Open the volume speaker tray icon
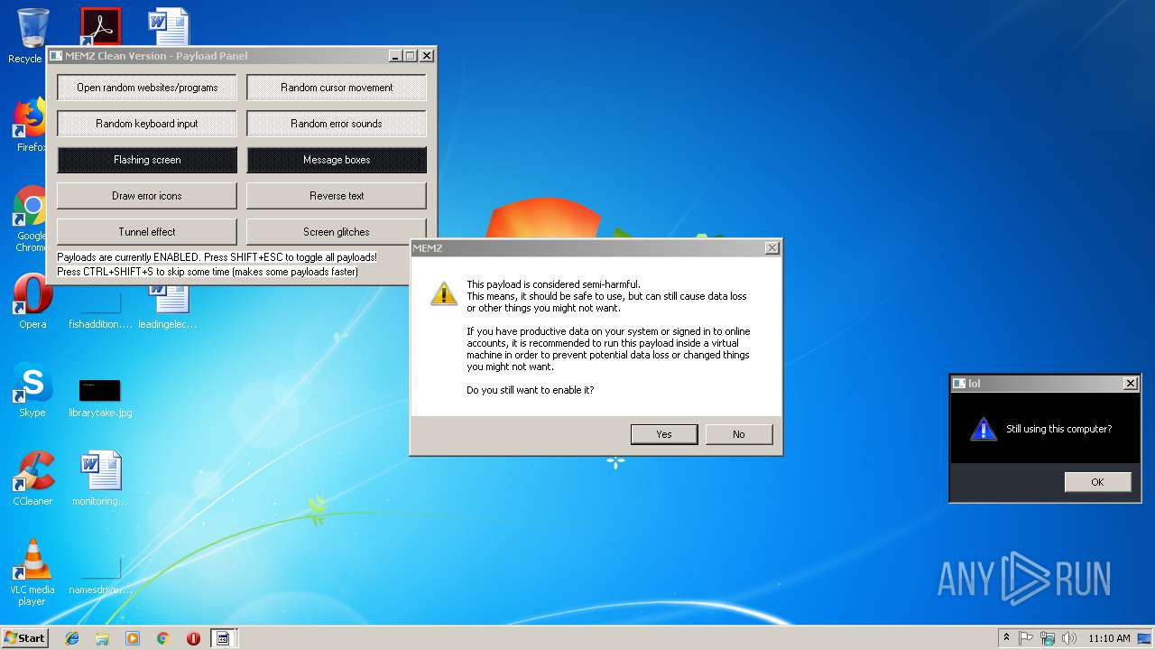This screenshot has height=650, width=1155. click(1069, 638)
